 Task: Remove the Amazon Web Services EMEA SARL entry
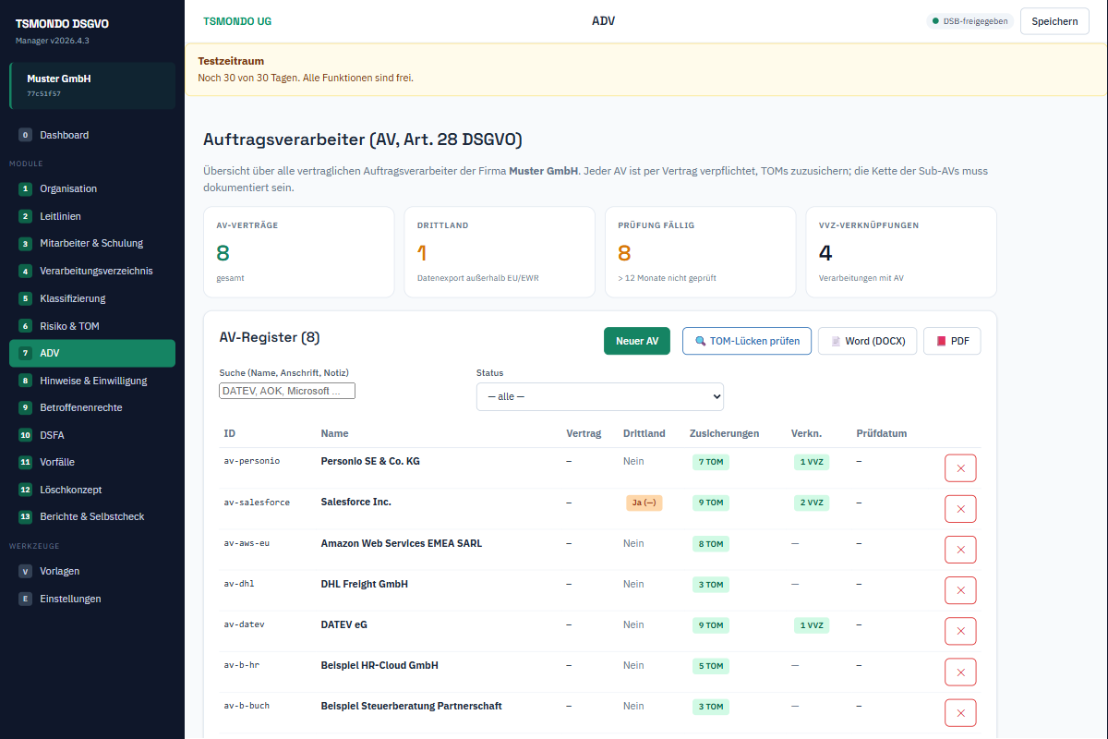point(960,550)
